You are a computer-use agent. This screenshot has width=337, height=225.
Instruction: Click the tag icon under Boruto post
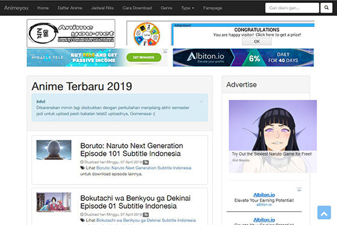pos(82,168)
